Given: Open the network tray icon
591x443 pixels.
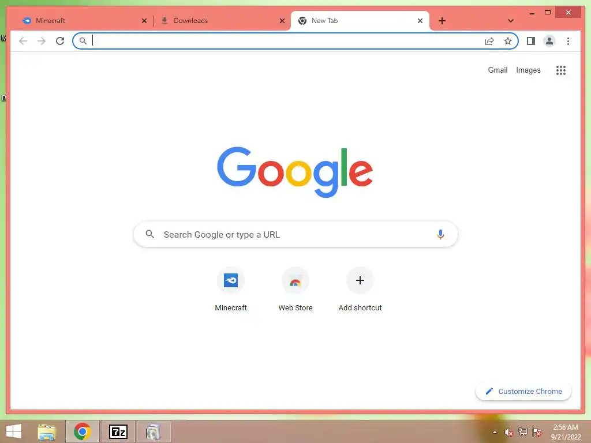Looking at the screenshot, I should tap(523, 432).
